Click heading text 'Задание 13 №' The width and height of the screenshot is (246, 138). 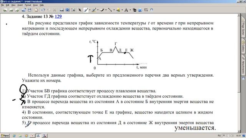tap(40, 16)
